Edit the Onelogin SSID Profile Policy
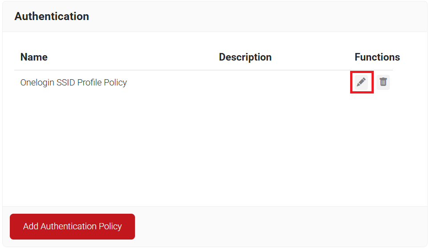This screenshot has width=429, height=248. 361,82
